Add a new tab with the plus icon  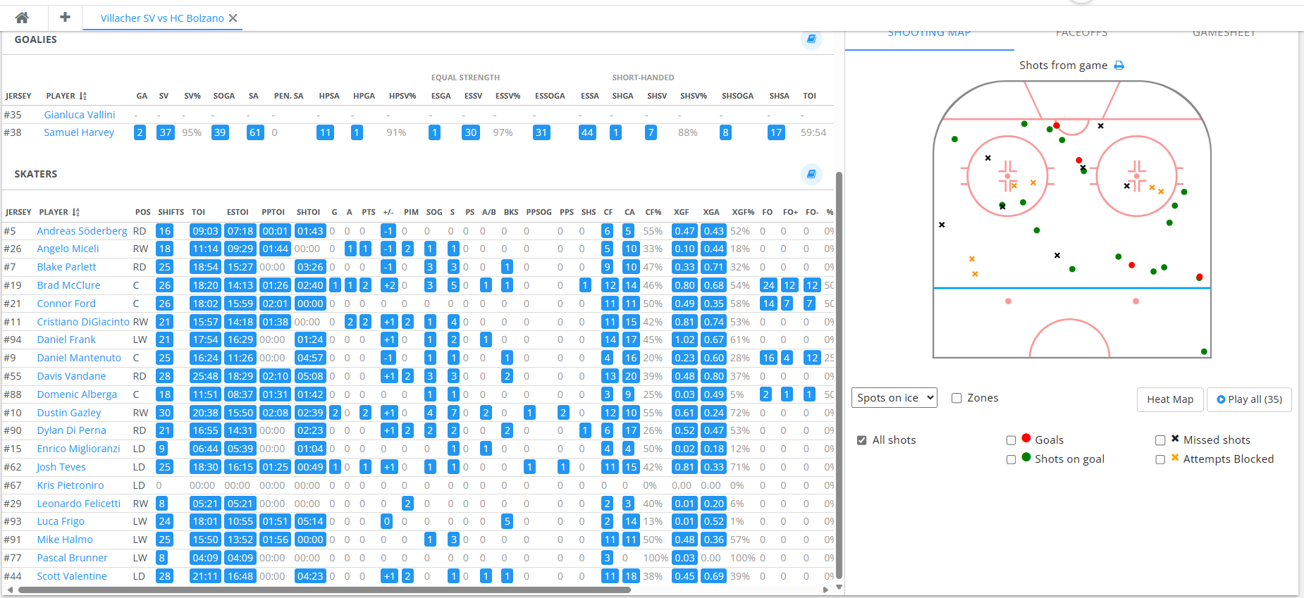(x=65, y=18)
